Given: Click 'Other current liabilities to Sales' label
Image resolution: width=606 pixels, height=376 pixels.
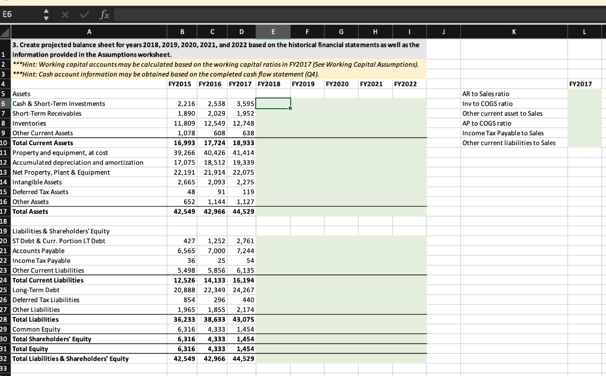Looking at the screenshot, I should 508,143.
